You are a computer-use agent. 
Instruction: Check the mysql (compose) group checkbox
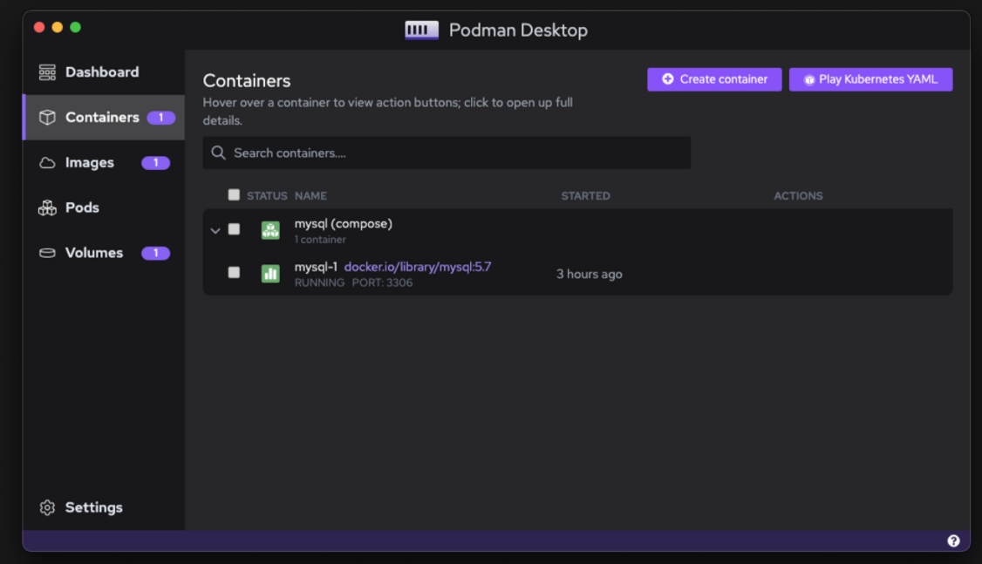coord(234,229)
